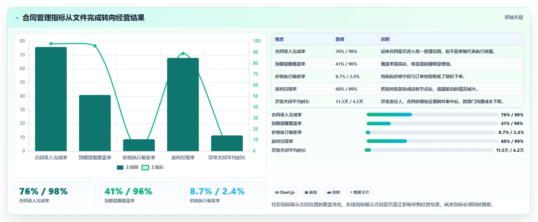The height and width of the screenshot is (222, 538).
Task: Click the 数据卡片 tag icon
Action: point(351,192)
